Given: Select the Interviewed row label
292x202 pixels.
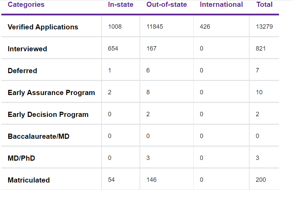Looking at the screenshot, I should coord(27,49).
